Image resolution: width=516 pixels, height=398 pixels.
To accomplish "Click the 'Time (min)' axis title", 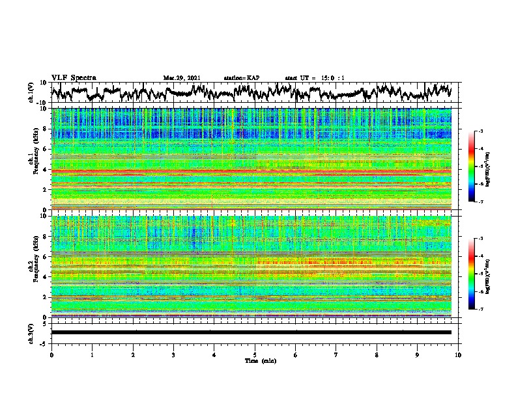I will point(261,361).
